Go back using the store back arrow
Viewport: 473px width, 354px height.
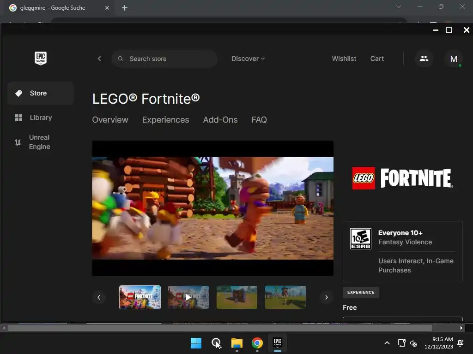[x=100, y=59]
